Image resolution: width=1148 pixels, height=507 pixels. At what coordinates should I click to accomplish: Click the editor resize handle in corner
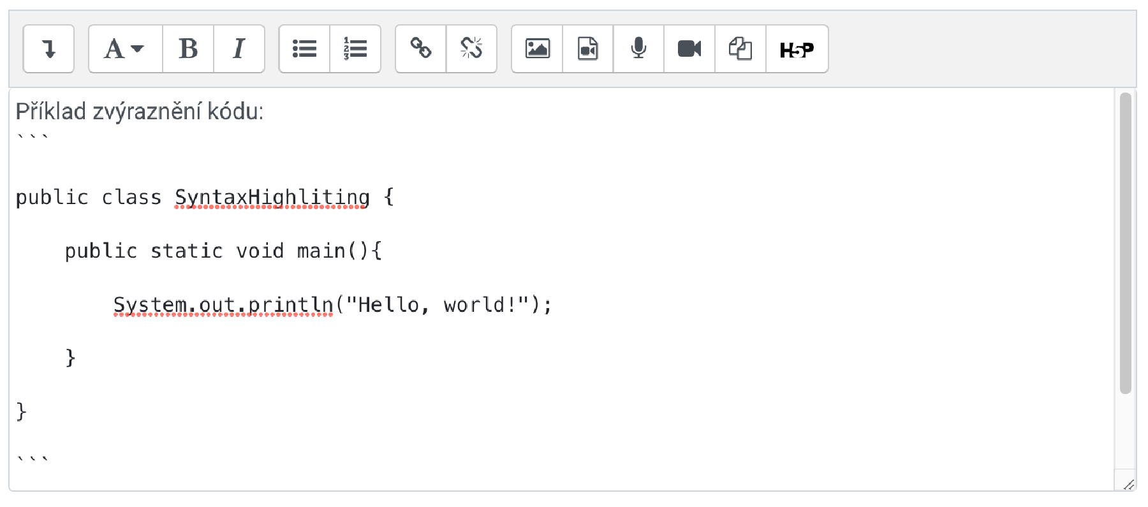(x=1128, y=484)
